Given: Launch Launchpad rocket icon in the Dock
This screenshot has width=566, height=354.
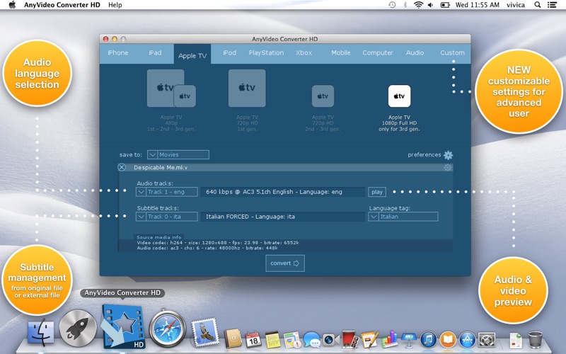Looking at the screenshot, I should (78, 329).
